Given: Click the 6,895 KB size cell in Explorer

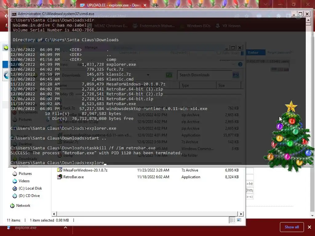Looking at the screenshot, I should click(232, 170).
